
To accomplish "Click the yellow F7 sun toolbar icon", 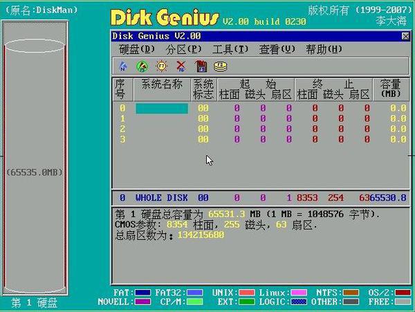I will tap(161, 66).
